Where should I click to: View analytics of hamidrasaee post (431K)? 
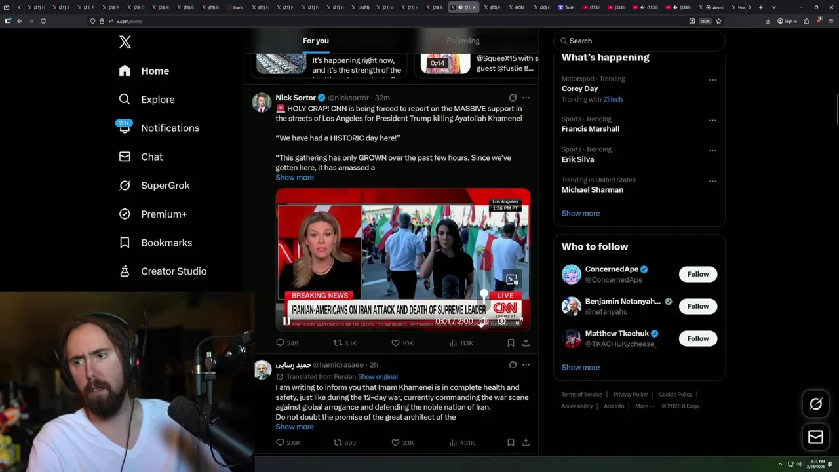(461, 442)
